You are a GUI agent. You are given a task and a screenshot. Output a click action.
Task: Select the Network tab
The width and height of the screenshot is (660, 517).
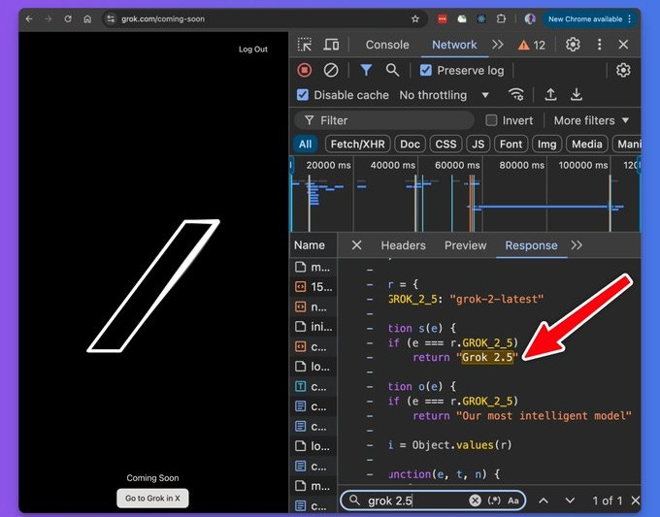click(x=454, y=45)
